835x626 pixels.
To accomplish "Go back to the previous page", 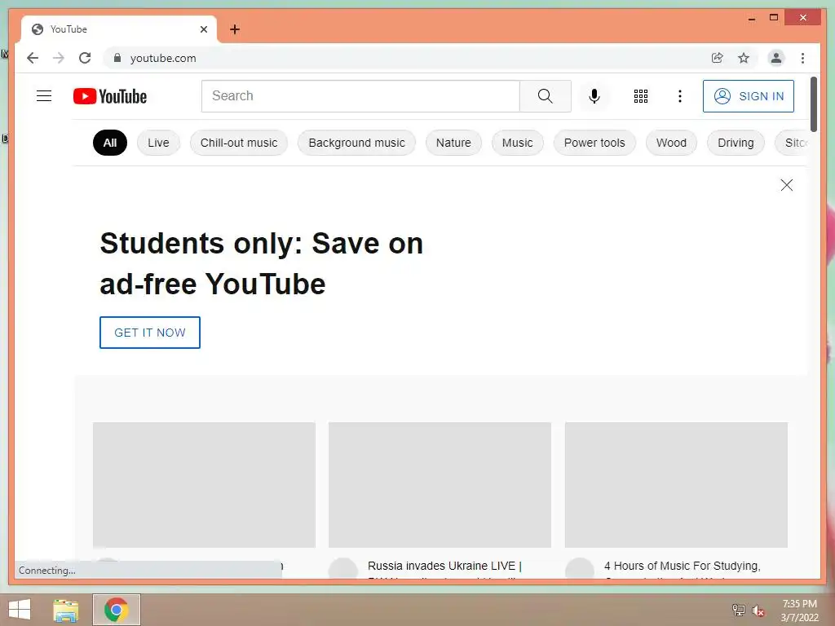I will pyautogui.click(x=33, y=58).
